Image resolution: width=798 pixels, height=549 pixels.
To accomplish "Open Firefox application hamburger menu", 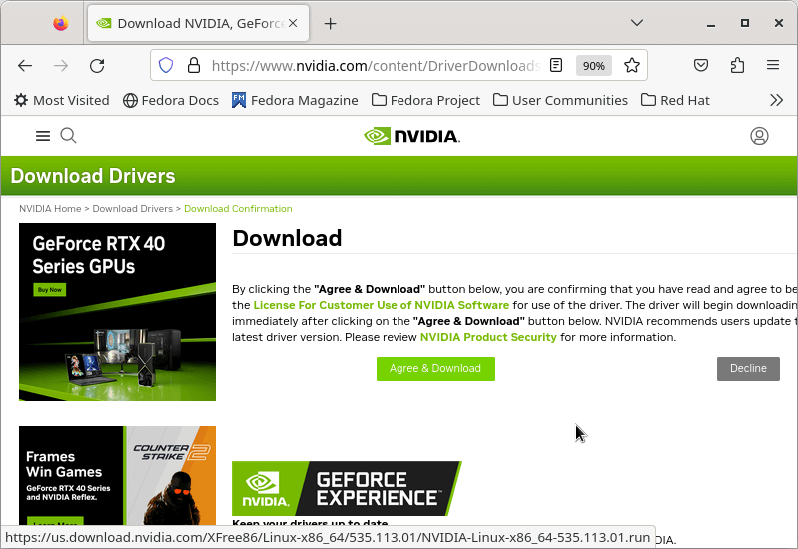I will click(x=773, y=65).
